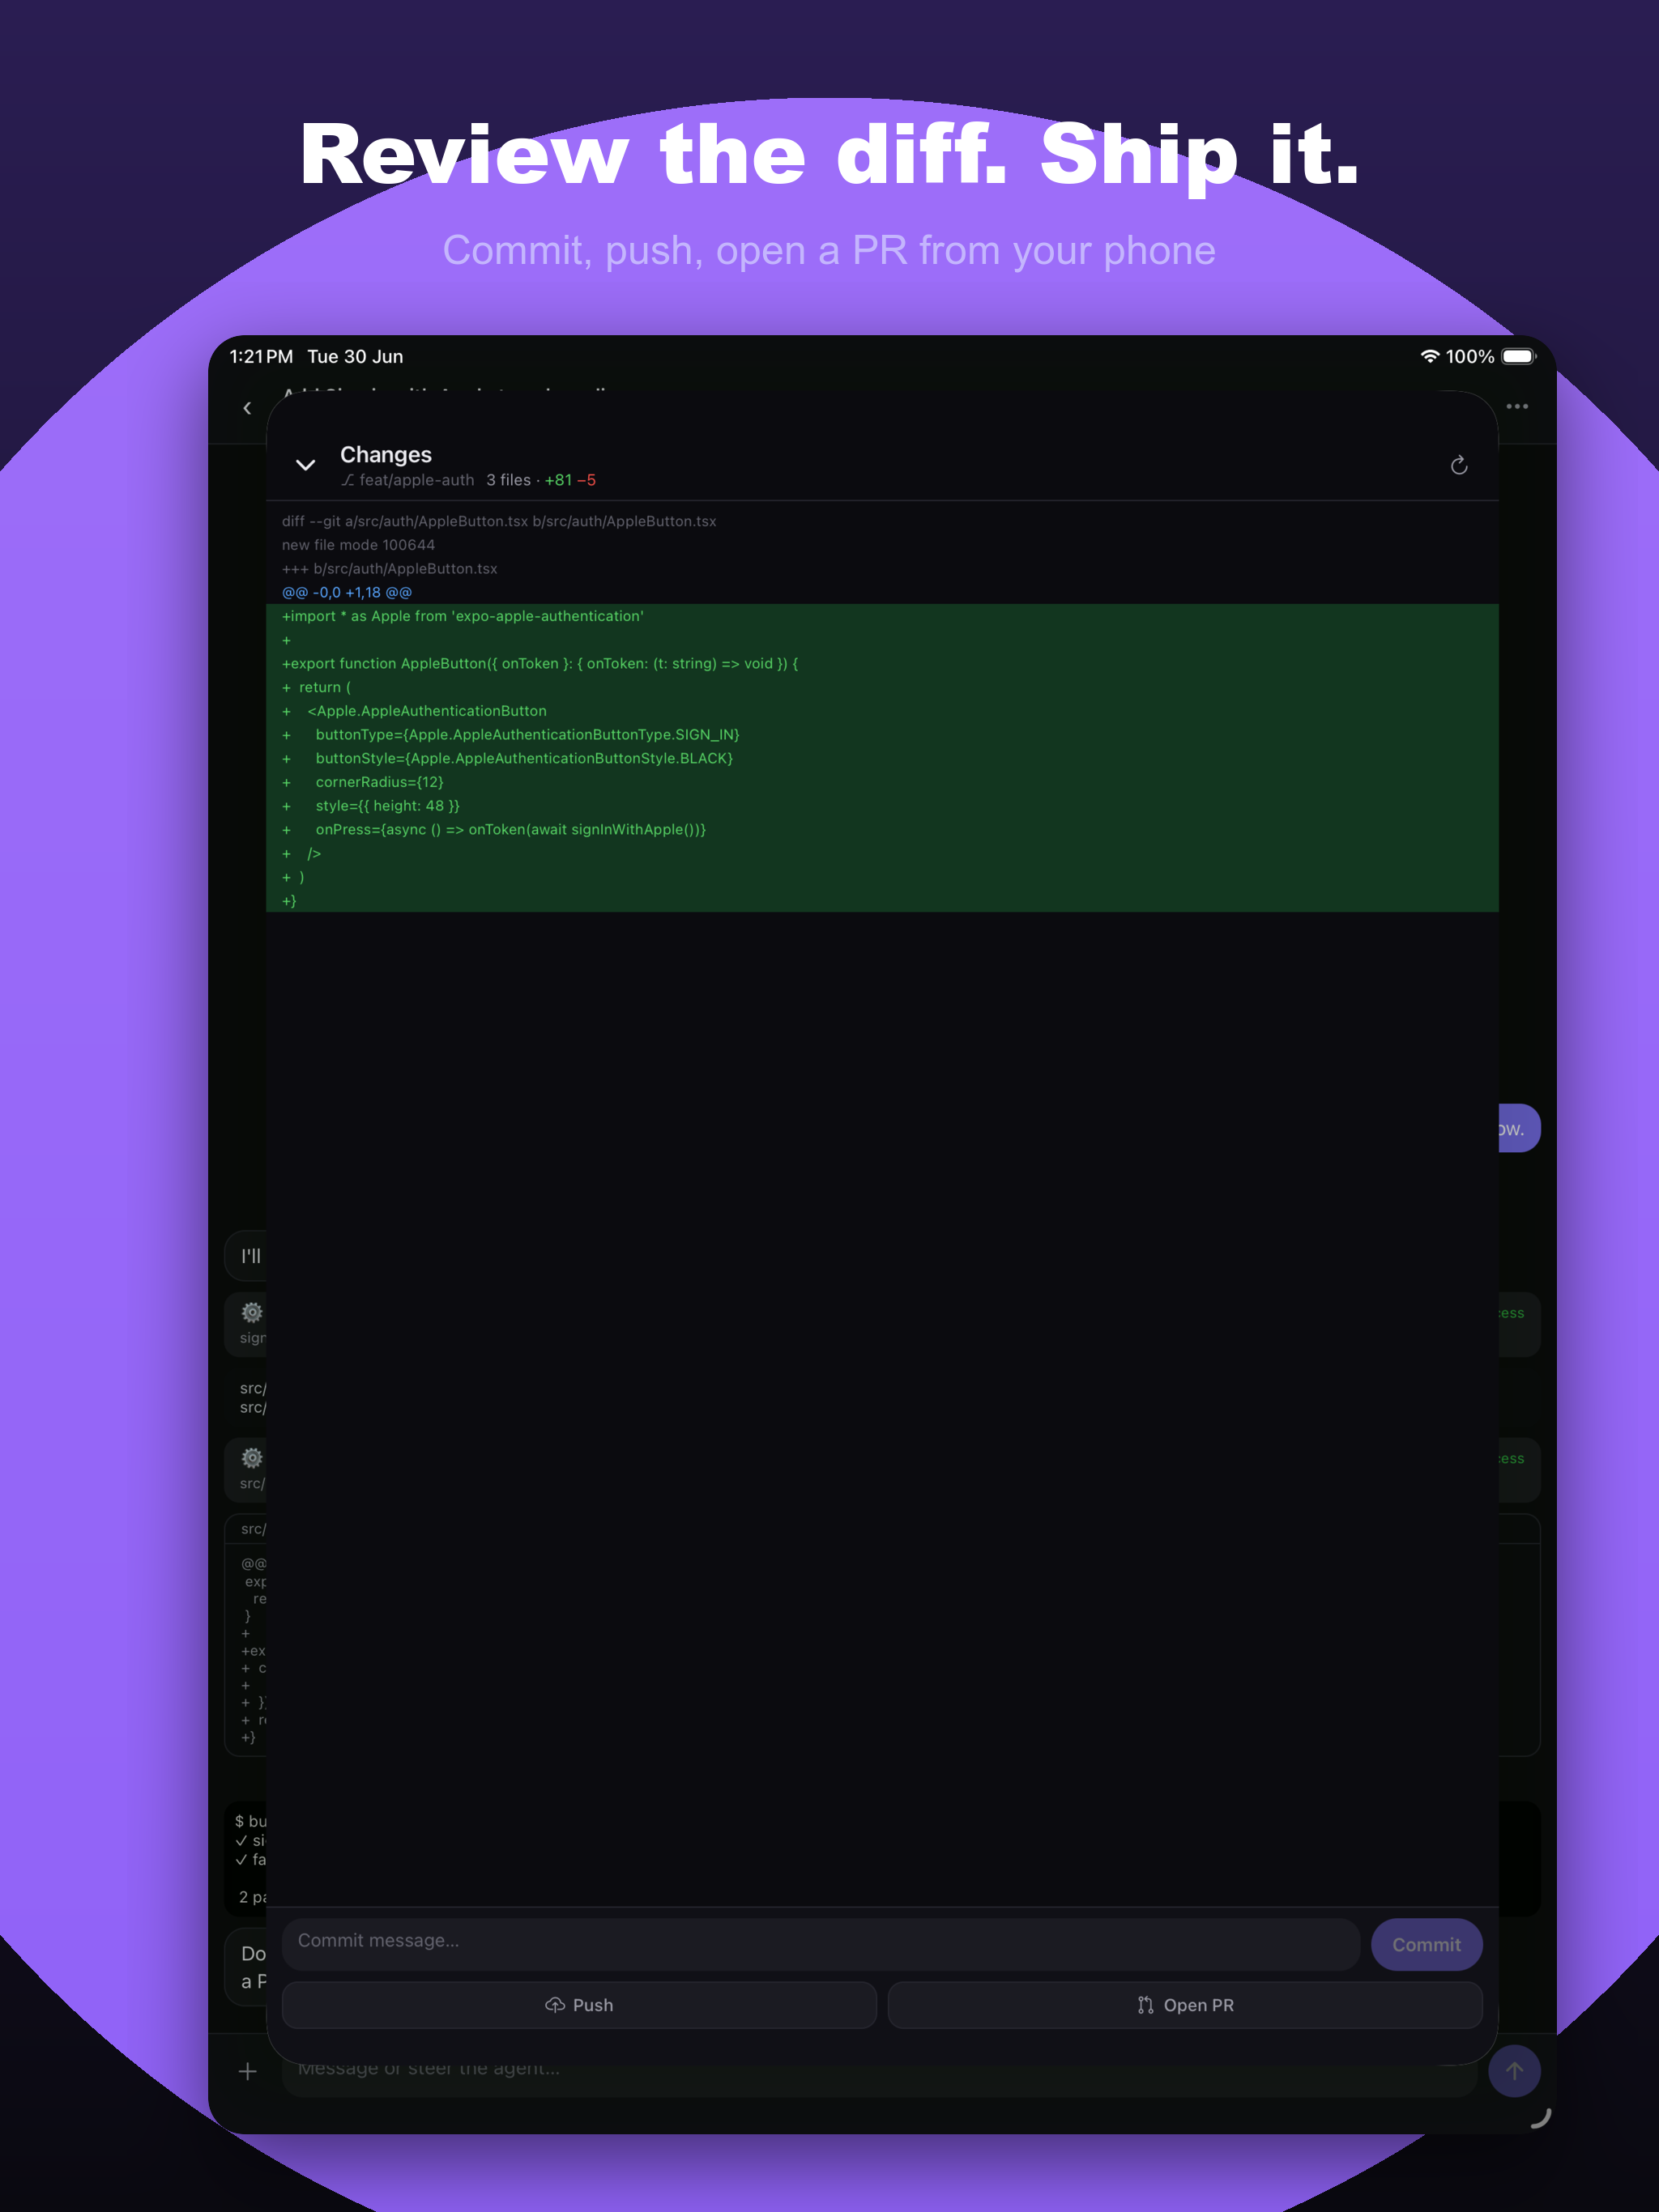Screen dimensions: 1659x2212
Task: Refresh the changes diff
Action: tap(1459, 465)
